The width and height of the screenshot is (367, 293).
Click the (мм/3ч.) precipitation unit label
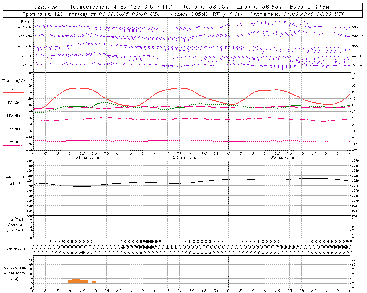[x=15, y=219]
